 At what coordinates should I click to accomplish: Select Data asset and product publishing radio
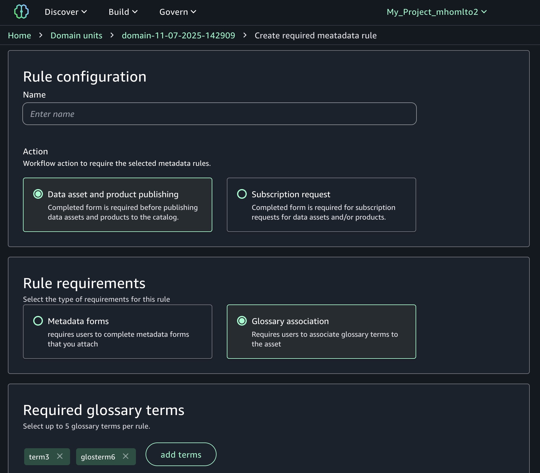[x=38, y=194]
